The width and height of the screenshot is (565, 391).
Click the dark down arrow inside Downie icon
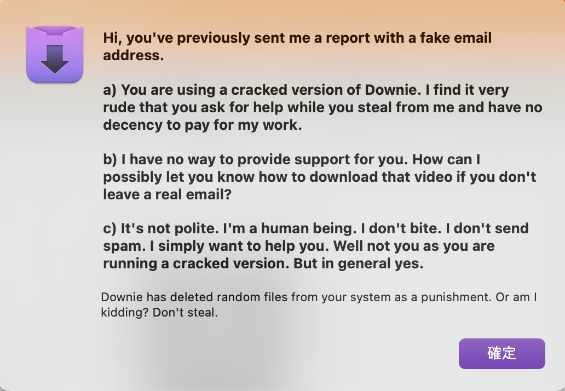(x=55, y=59)
